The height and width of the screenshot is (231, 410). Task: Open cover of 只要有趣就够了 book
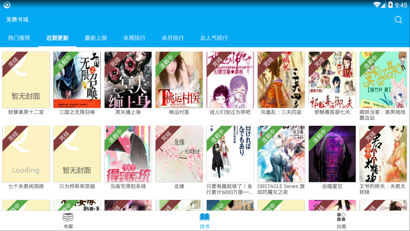(x=230, y=154)
